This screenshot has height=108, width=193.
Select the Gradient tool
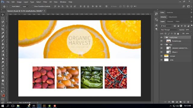(3, 55)
